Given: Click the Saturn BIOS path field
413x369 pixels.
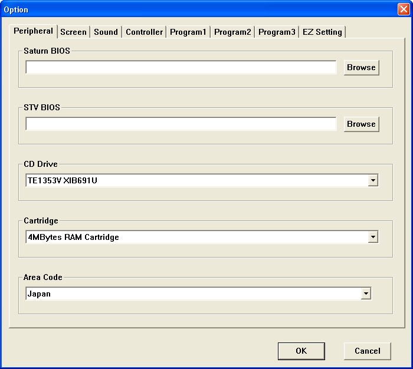Looking at the screenshot, I should pos(181,68).
